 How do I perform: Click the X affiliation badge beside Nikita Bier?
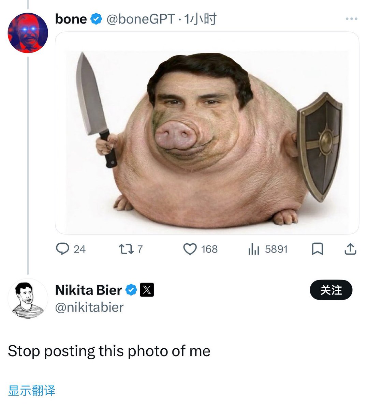[x=147, y=290]
